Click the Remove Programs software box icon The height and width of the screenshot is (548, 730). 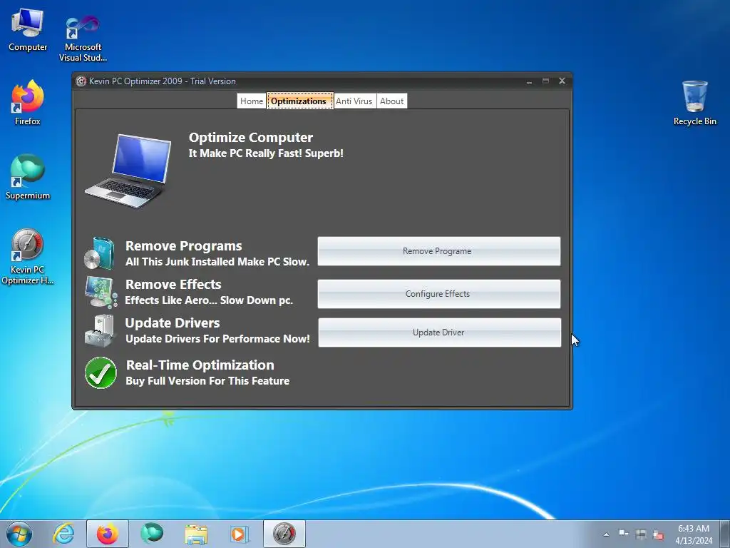[100, 253]
